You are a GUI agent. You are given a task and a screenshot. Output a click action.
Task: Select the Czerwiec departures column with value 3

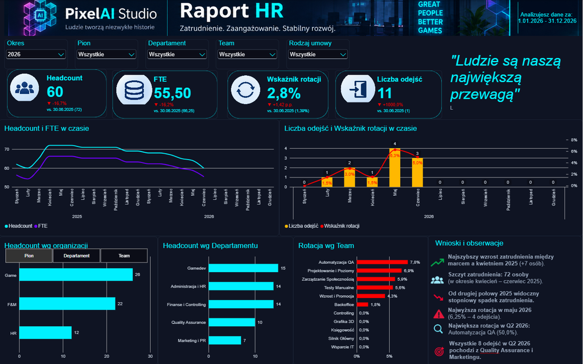pos(417,173)
